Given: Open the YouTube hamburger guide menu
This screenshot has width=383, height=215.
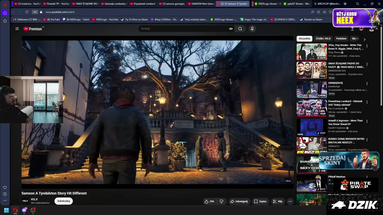Looking at the screenshot, I should (17, 29).
